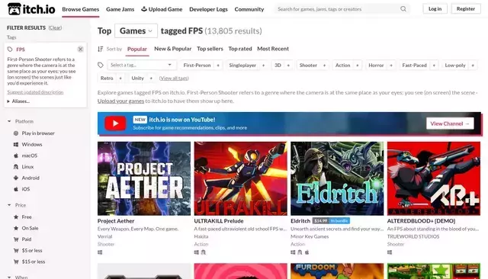This screenshot has height=279, width=488.
Task: Filter by Paid games
Action: click(27, 239)
